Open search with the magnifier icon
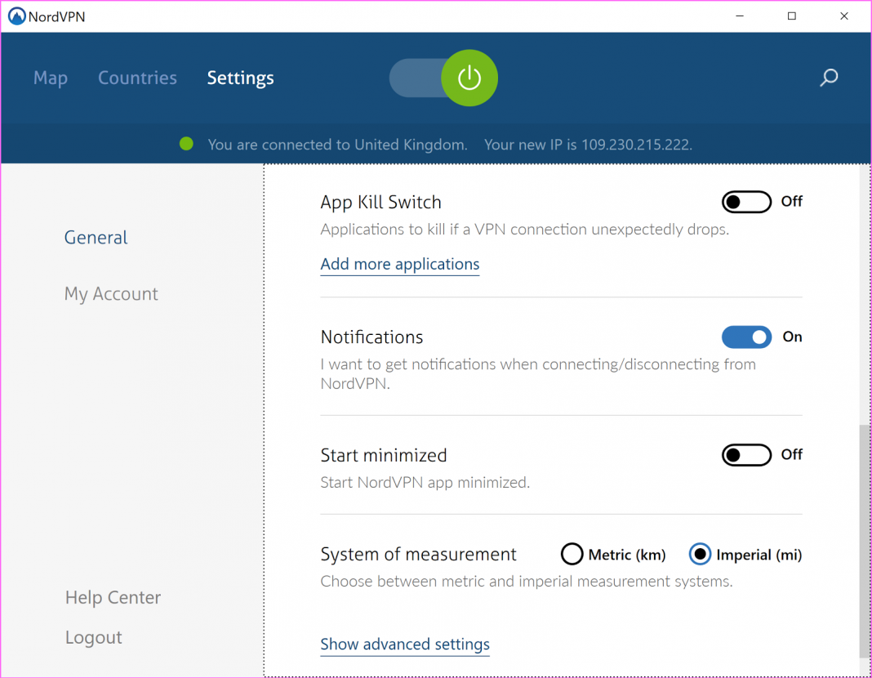This screenshot has width=872, height=678. pos(829,78)
